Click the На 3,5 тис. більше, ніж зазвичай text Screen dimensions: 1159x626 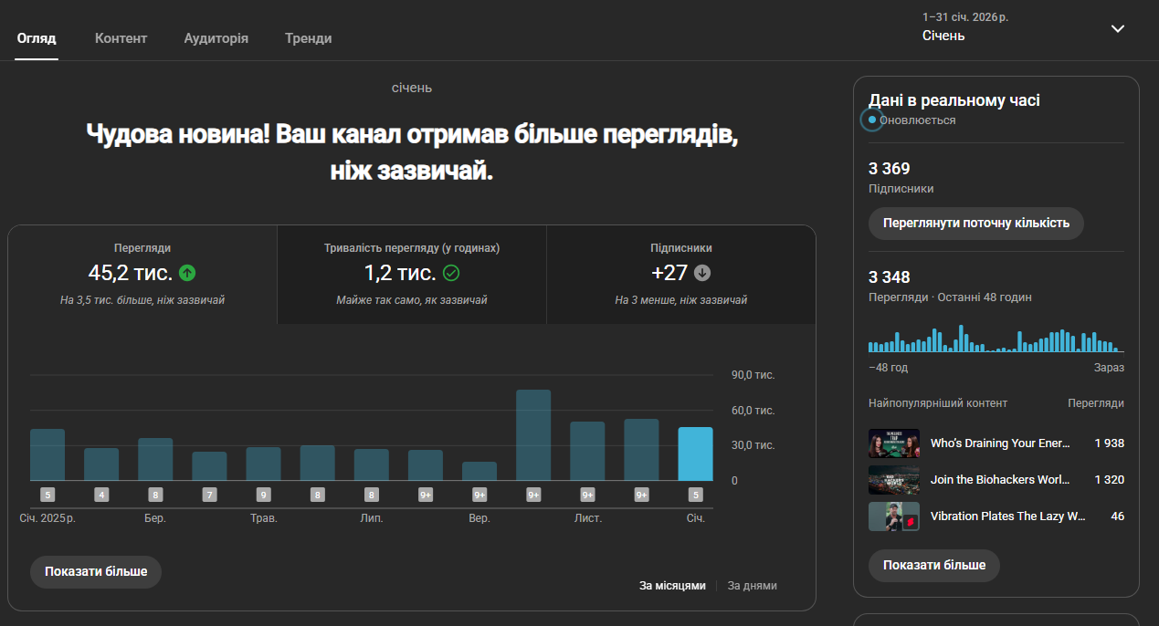coord(142,300)
